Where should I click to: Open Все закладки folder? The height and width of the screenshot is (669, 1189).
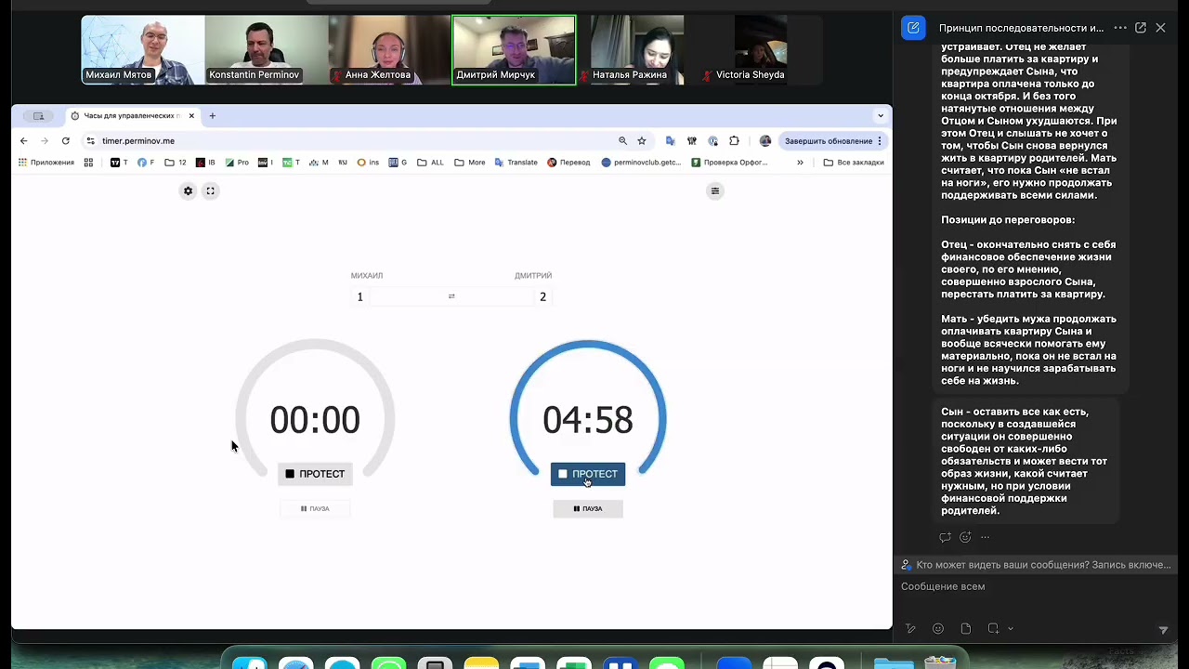[854, 163]
